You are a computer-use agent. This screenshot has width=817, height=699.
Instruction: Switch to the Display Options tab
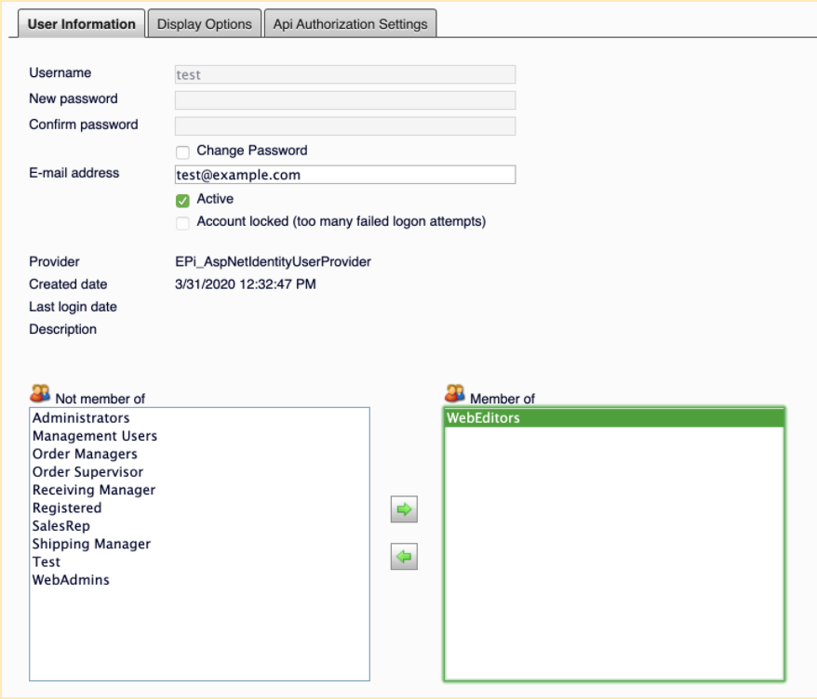pyautogui.click(x=204, y=23)
